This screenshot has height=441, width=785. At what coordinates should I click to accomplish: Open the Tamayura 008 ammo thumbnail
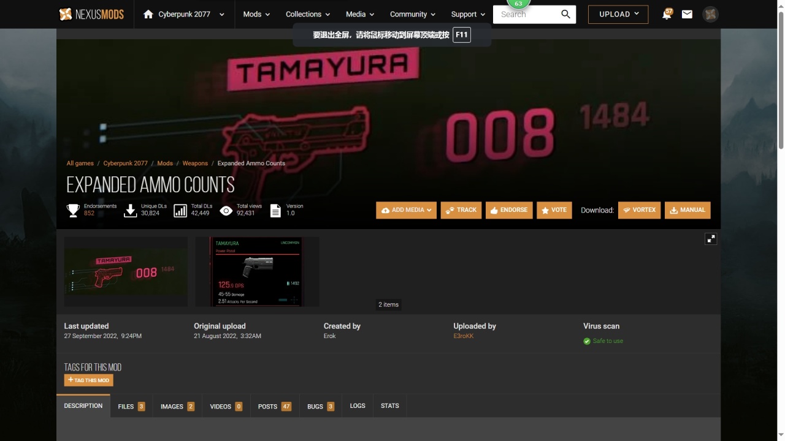point(126,272)
